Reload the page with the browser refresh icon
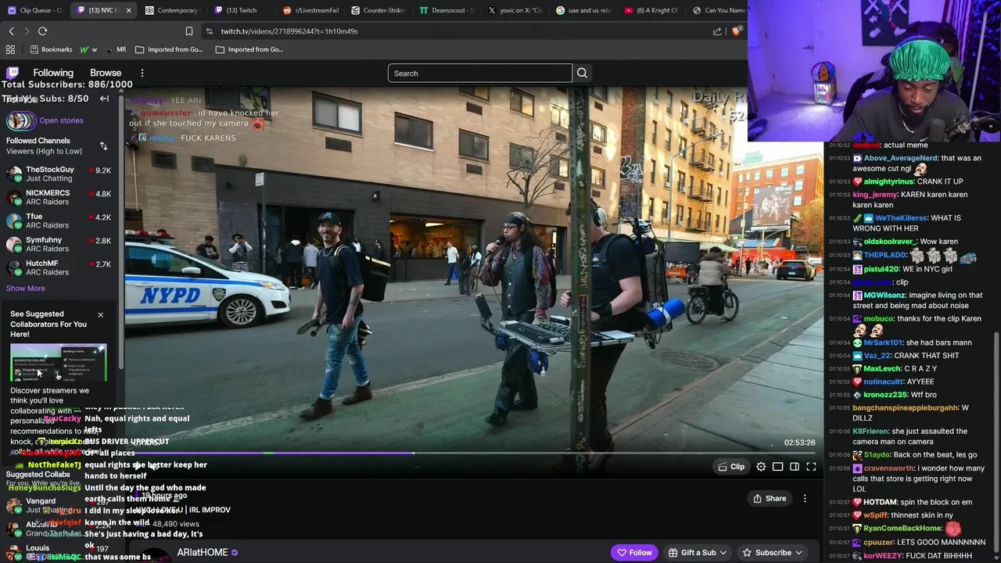Viewport: 1001px width, 563px height. pyautogui.click(x=42, y=31)
